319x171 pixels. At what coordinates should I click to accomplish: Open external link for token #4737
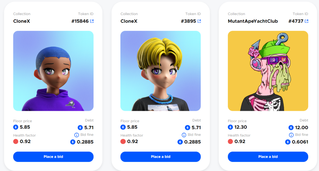point(307,21)
